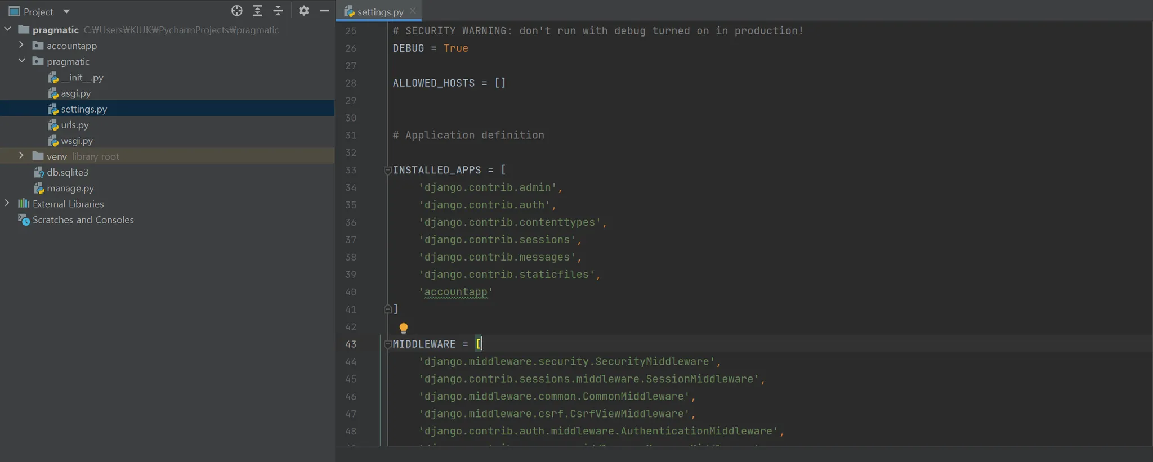Fold the MIDDLEWARE list at line 43
Viewport: 1153px width, 462px height.
387,344
